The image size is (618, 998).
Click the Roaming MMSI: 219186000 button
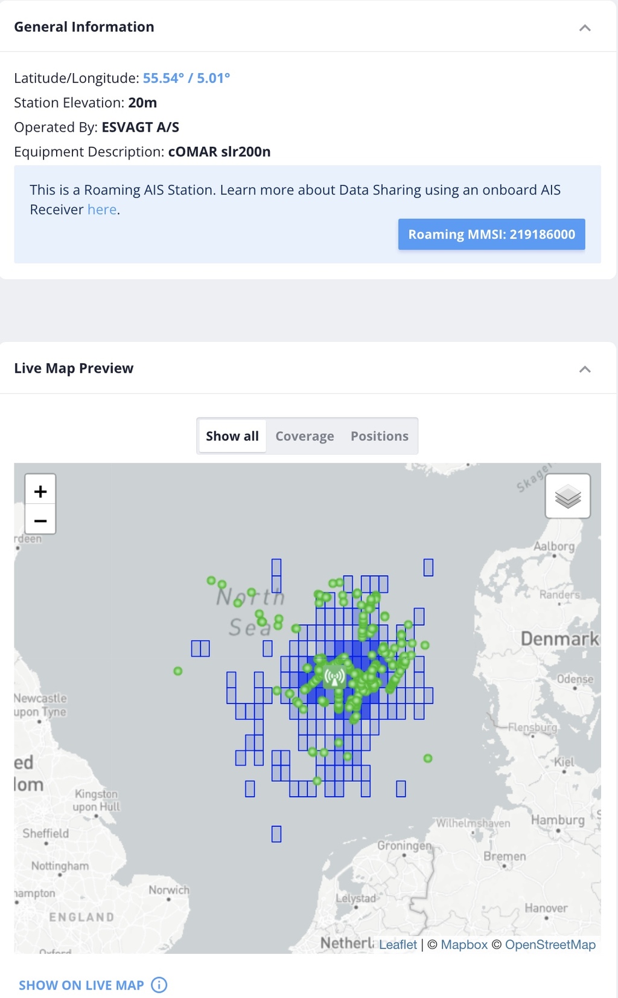pyautogui.click(x=492, y=234)
